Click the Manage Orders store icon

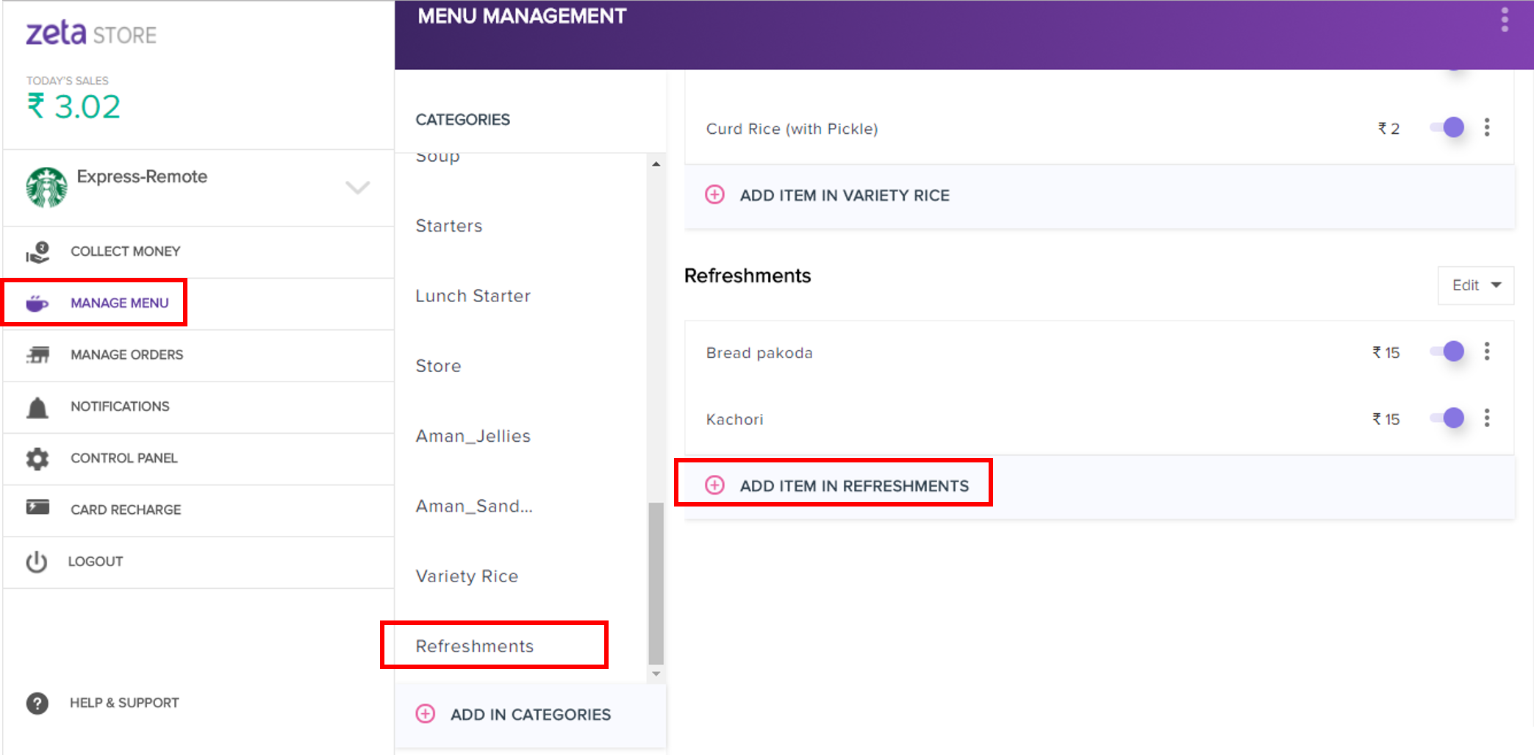coord(37,355)
